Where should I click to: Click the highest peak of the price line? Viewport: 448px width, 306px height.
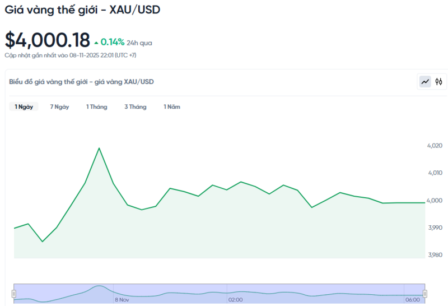click(x=99, y=149)
